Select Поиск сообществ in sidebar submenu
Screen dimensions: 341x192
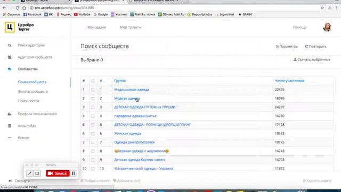(x=32, y=82)
